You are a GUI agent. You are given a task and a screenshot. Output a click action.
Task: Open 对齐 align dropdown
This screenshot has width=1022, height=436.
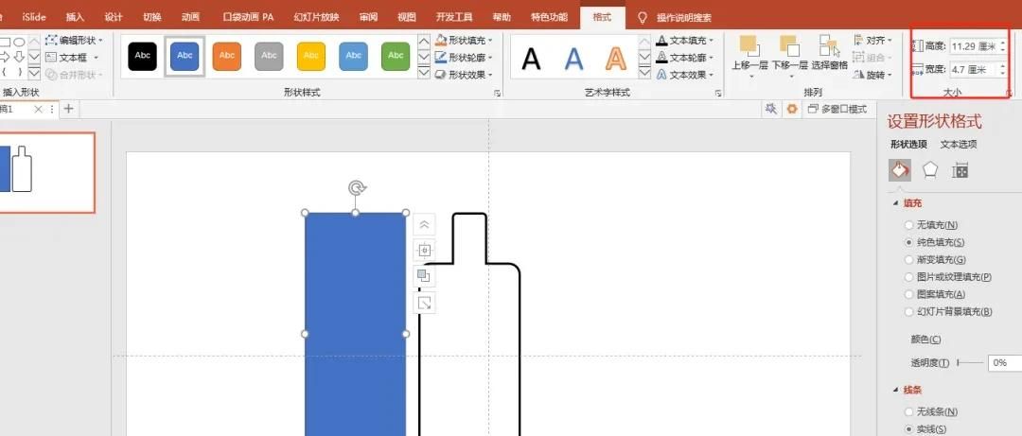873,41
